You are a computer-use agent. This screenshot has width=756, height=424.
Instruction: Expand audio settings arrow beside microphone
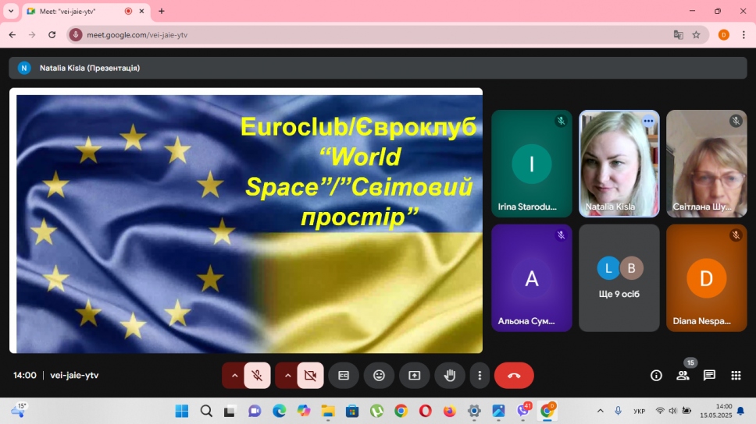pos(234,376)
